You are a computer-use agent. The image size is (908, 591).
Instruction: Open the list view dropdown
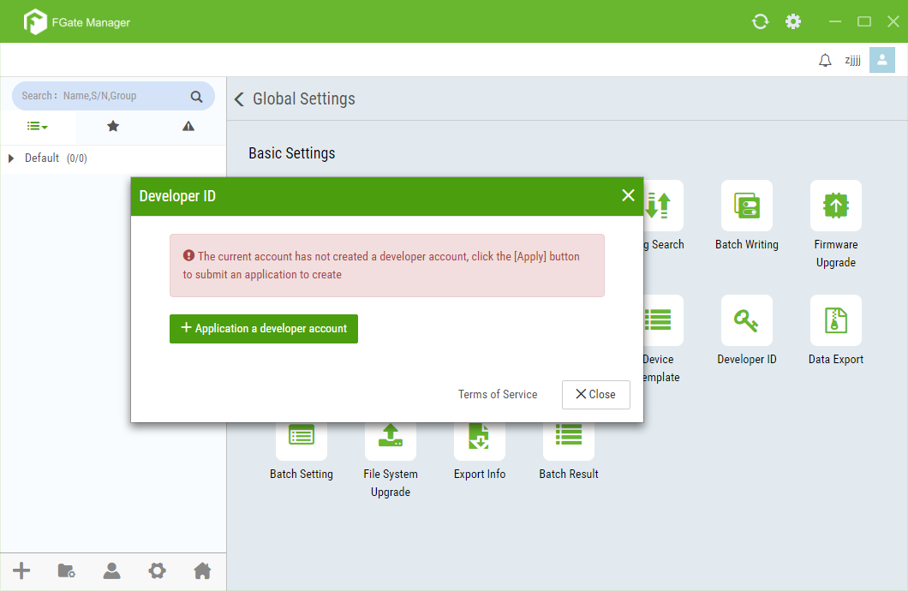point(37,127)
